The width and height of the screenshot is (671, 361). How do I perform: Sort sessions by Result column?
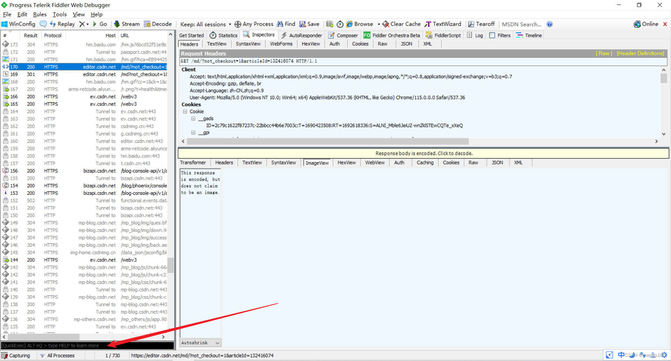(31, 36)
